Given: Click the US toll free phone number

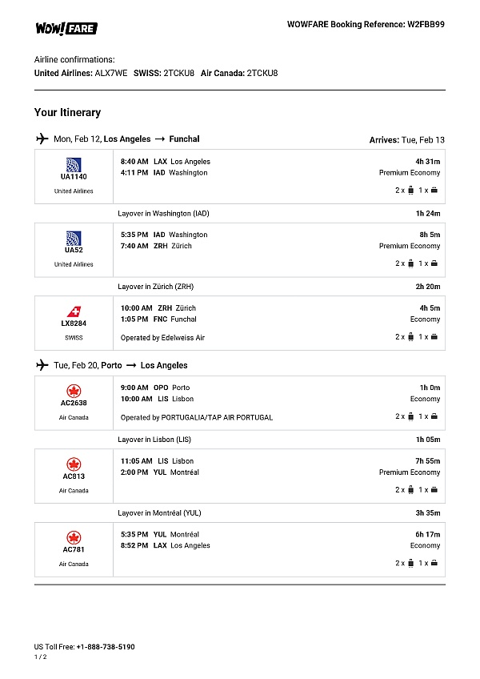Looking at the screenshot, I should [106, 646].
